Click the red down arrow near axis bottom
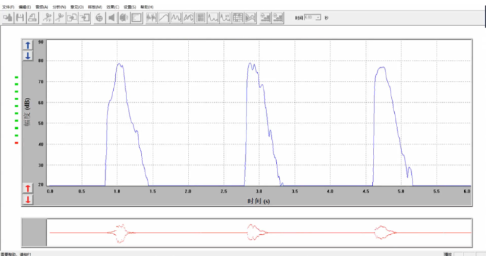Viewport: 486px width, 256px height. pos(28,200)
